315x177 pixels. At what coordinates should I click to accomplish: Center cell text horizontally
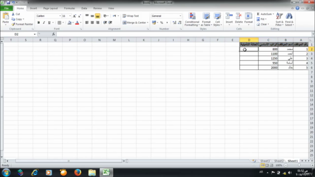point(92,23)
